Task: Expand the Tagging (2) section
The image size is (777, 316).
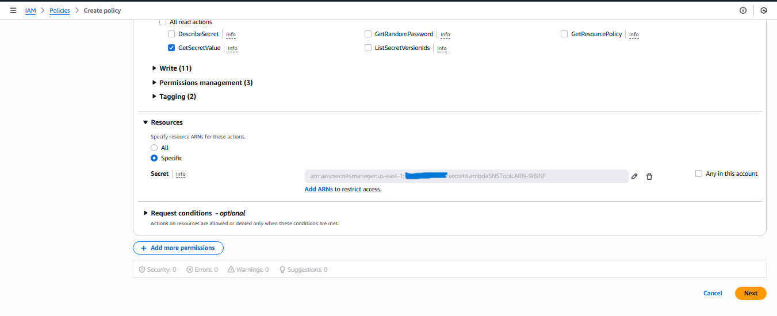Action: coord(174,97)
